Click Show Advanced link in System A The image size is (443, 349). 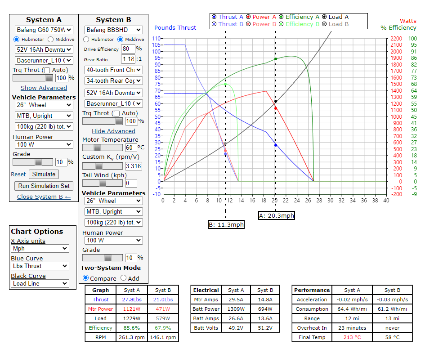44,88
